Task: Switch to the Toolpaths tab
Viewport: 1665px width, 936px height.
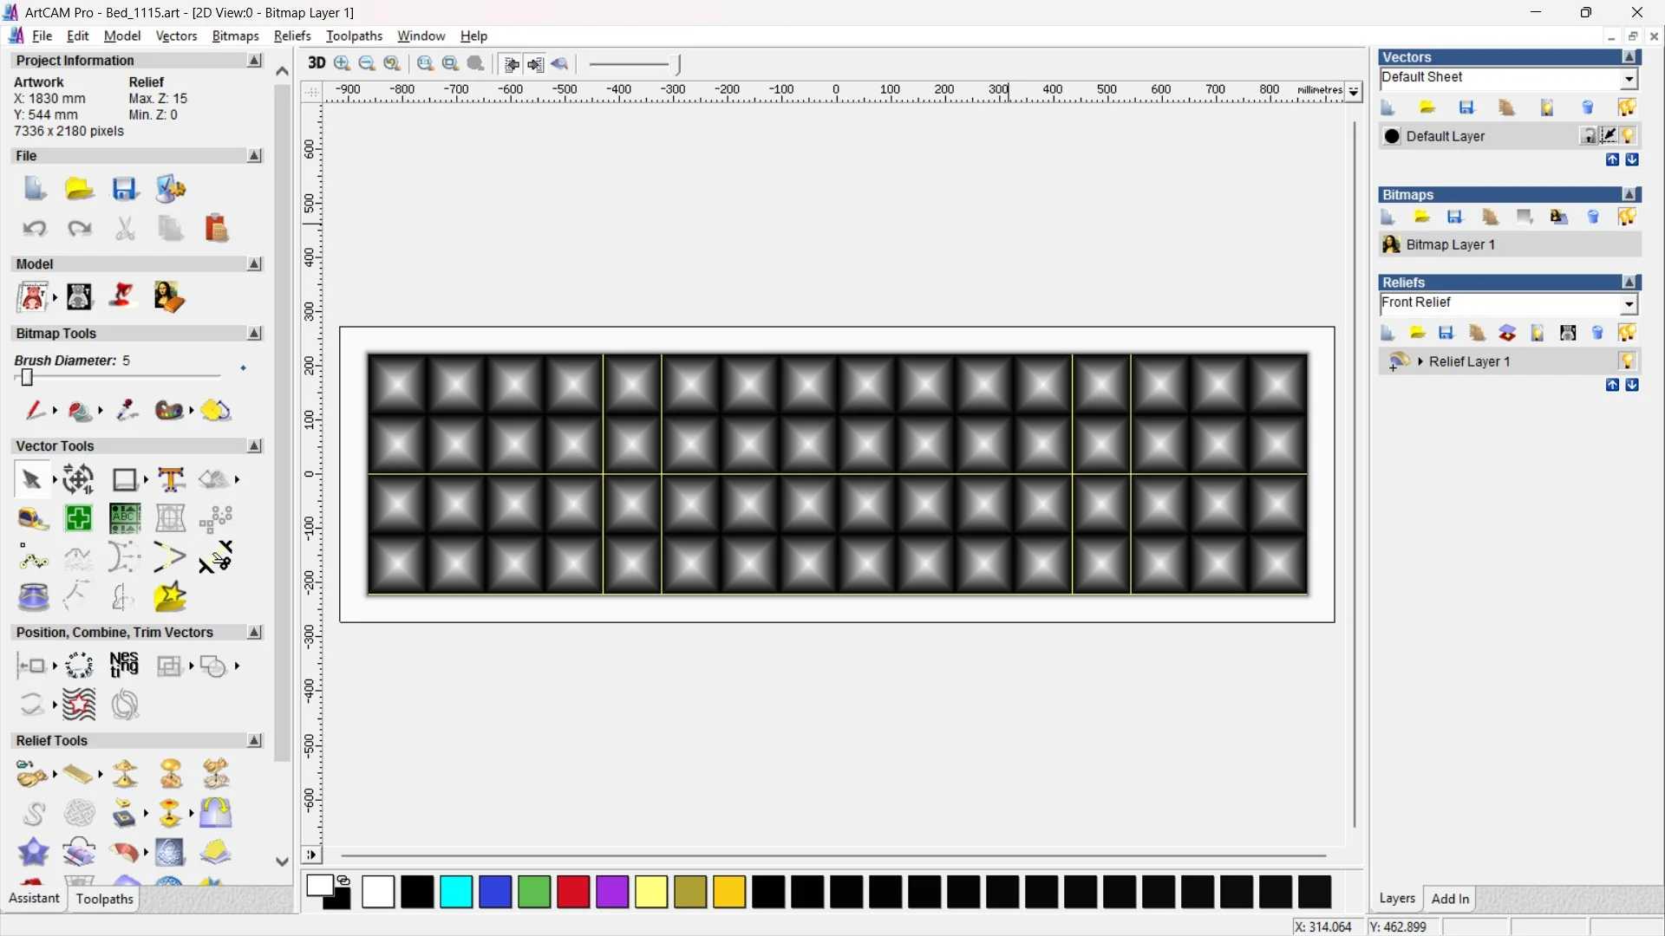Action: pyautogui.click(x=104, y=899)
